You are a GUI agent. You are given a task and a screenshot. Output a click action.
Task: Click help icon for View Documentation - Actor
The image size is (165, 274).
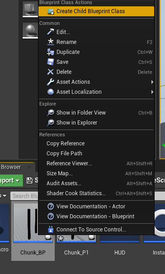[51, 207]
